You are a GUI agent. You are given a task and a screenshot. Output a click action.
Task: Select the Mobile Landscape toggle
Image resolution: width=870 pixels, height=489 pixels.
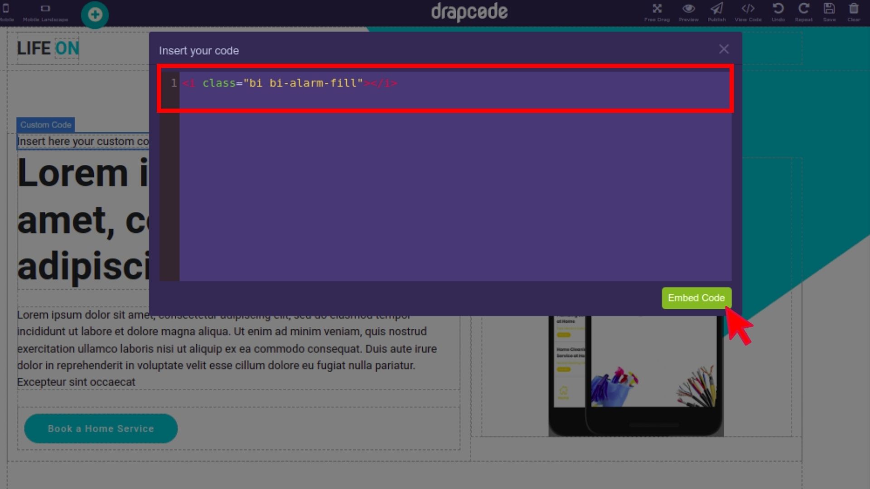(45, 11)
